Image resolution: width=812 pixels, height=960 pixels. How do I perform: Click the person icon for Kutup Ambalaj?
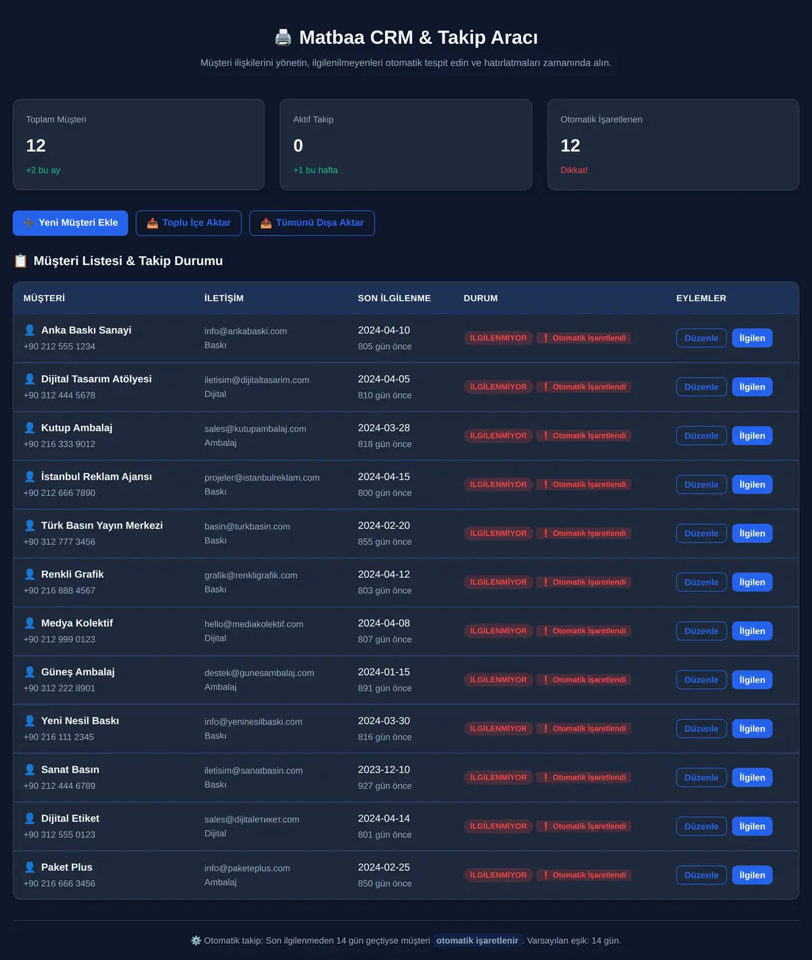tap(30, 428)
